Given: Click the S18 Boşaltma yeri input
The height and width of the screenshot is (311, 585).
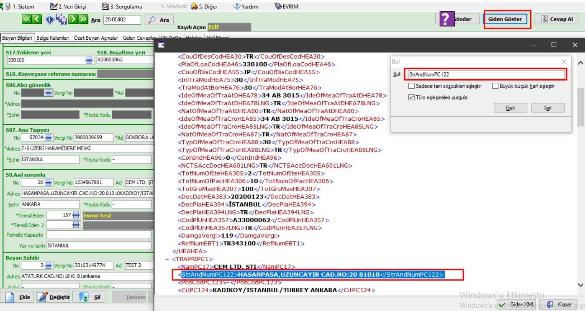Looking at the screenshot, I should (x=125, y=60).
